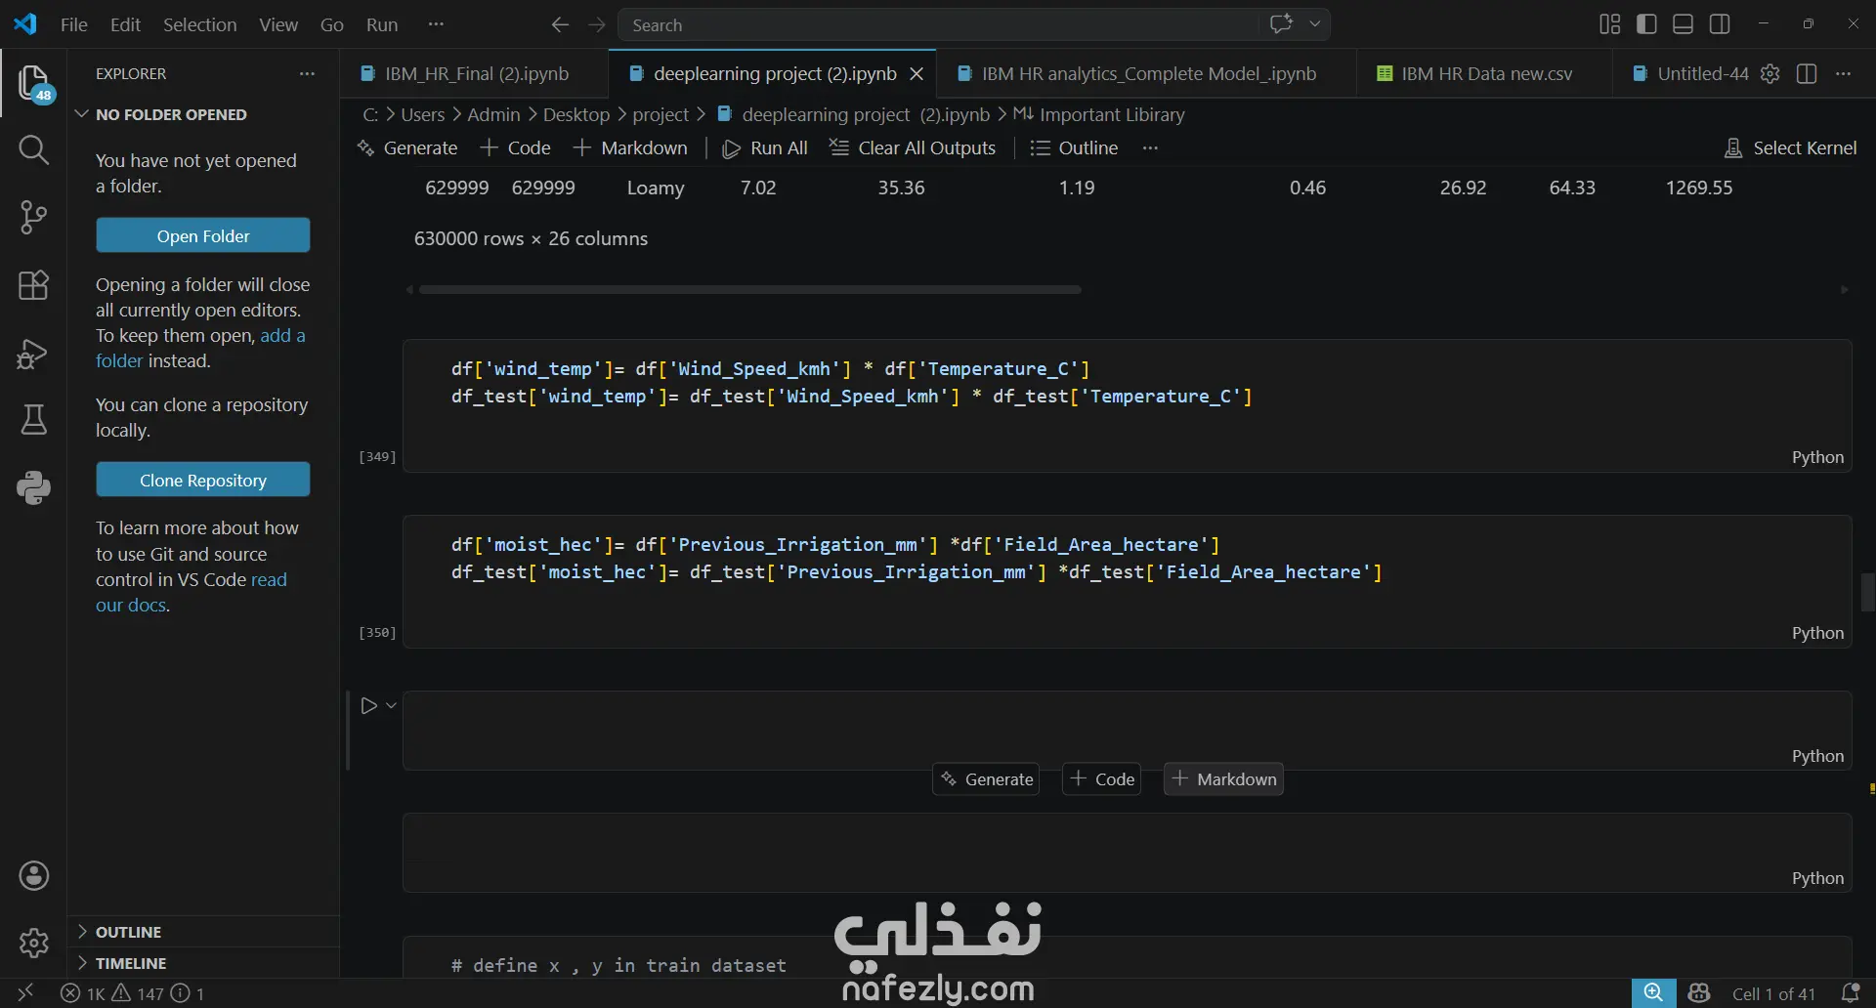This screenshot has width=1876, height=1008.
Task: Open more editor actions ellipsis
Action: 1844,73
